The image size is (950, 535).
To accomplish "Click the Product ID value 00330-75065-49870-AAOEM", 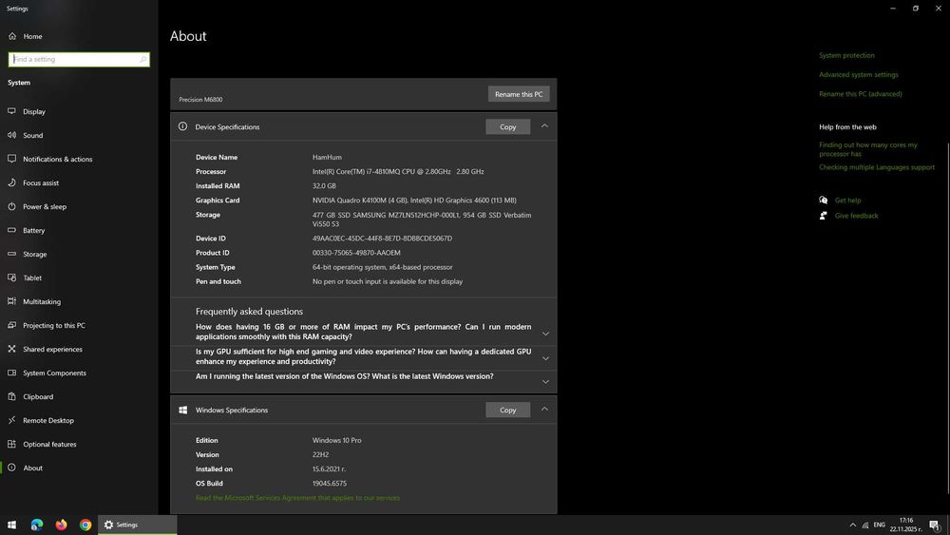I will [356, 253].
